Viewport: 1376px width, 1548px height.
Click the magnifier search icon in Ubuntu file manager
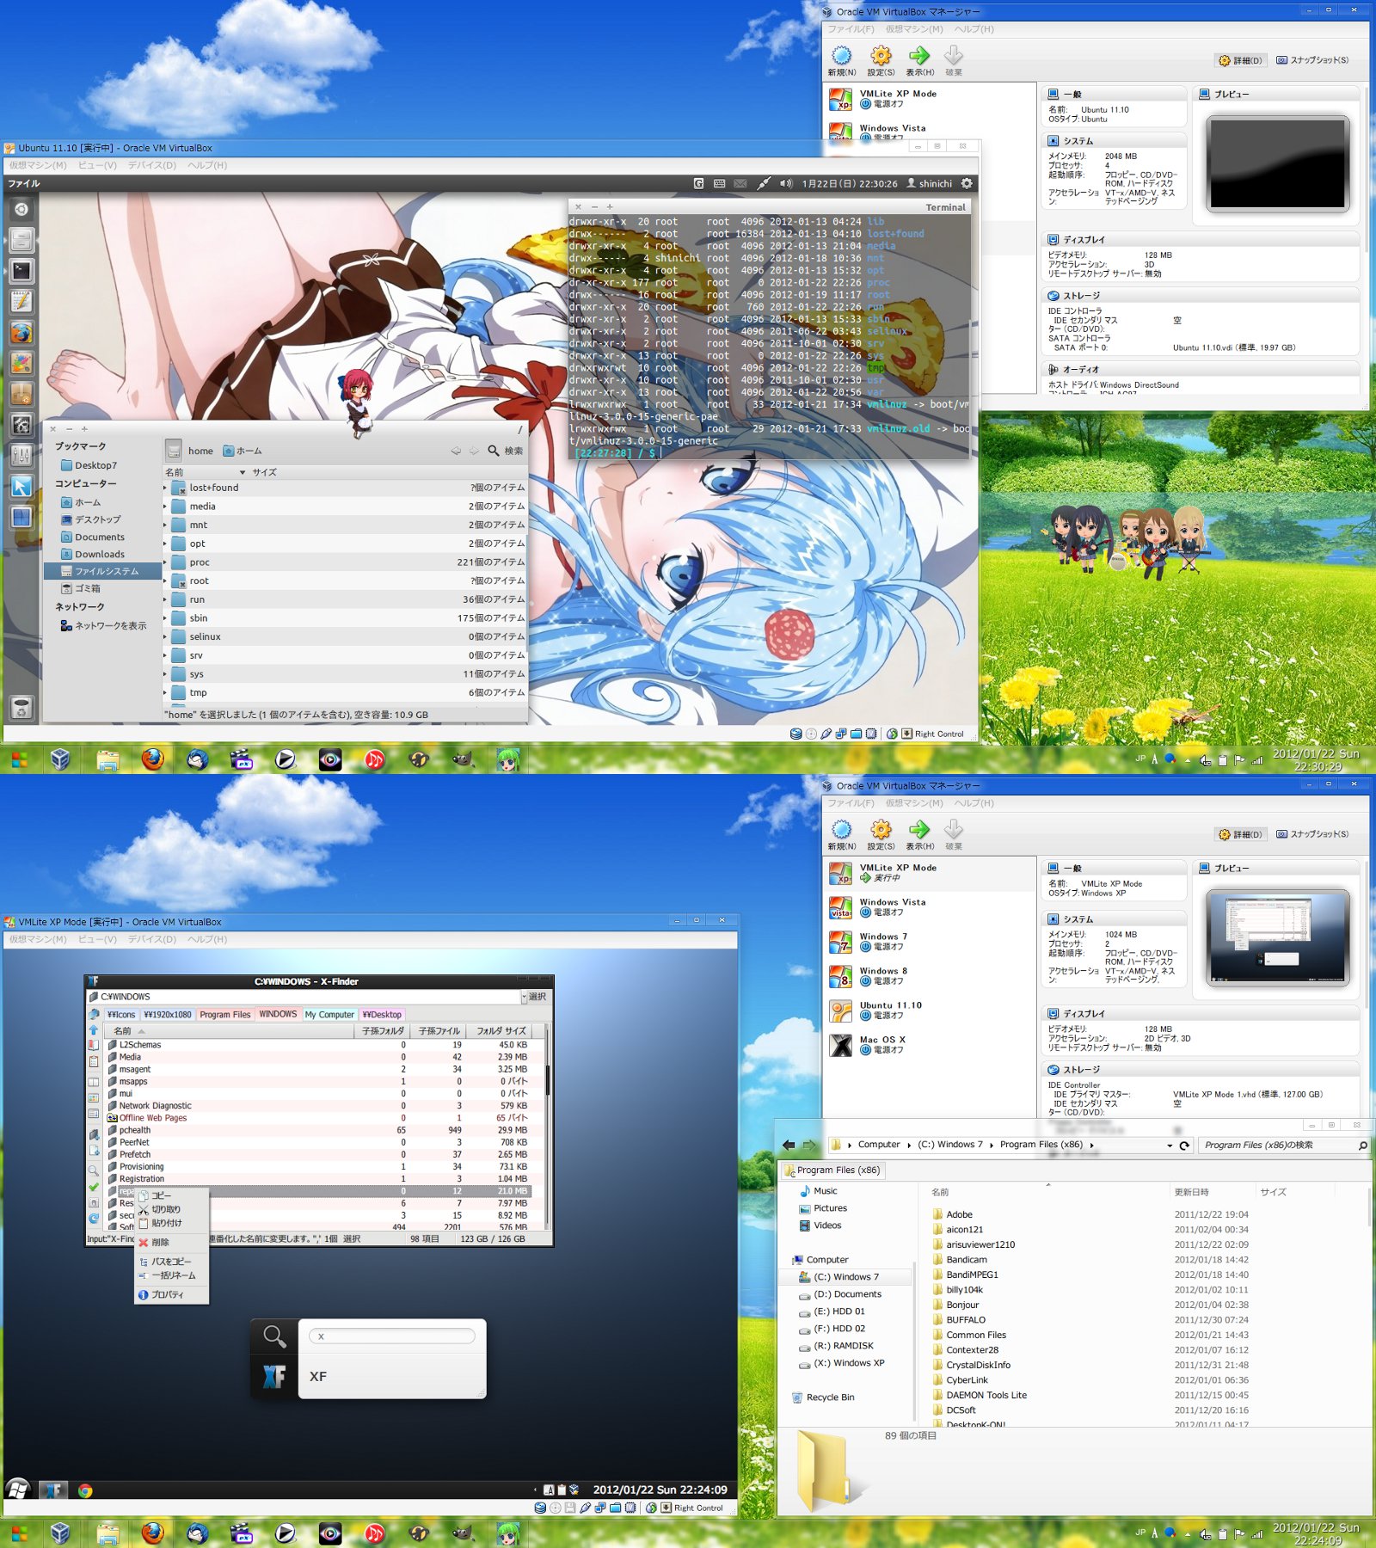tap(493, 451)
